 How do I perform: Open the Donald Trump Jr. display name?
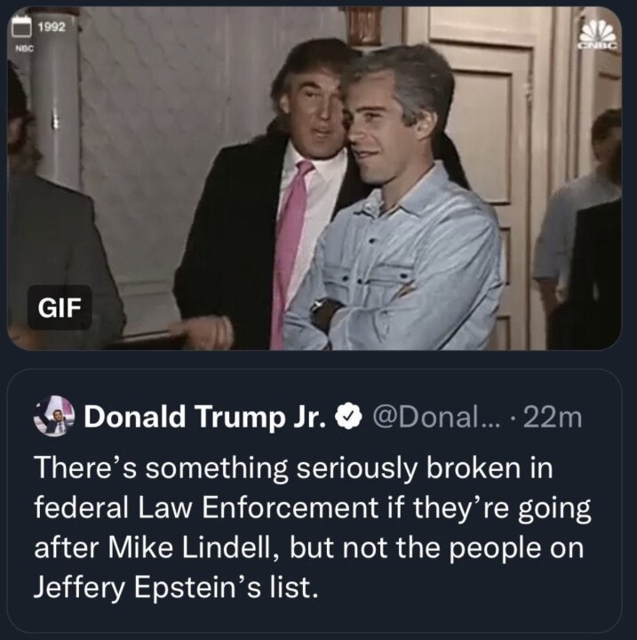(x=205, y=417)
